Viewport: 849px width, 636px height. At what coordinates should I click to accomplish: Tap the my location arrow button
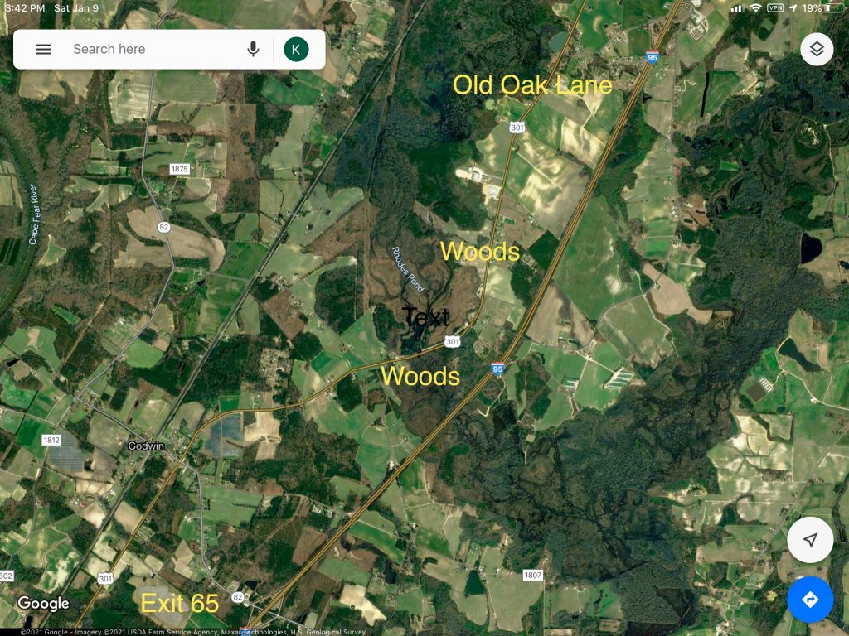click(x=810, y=540)
